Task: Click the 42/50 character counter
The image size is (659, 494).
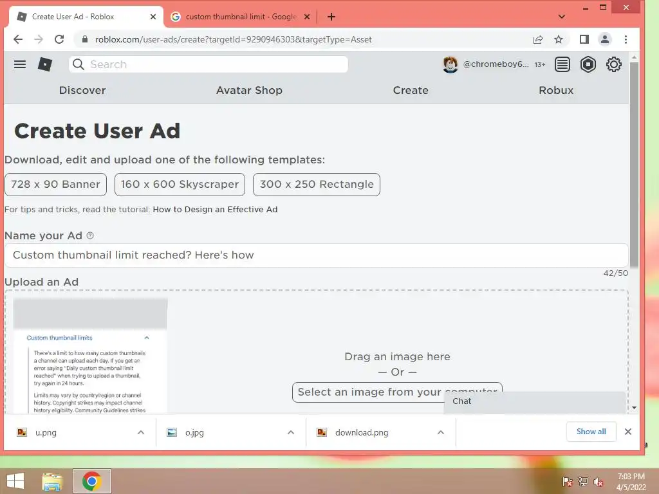Action: (616, 273)
